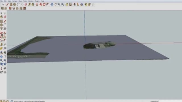The height and width of the screenshot is (102, 182).
Task: Activate red Move tool in top toolbar
Action: (41, 5)
